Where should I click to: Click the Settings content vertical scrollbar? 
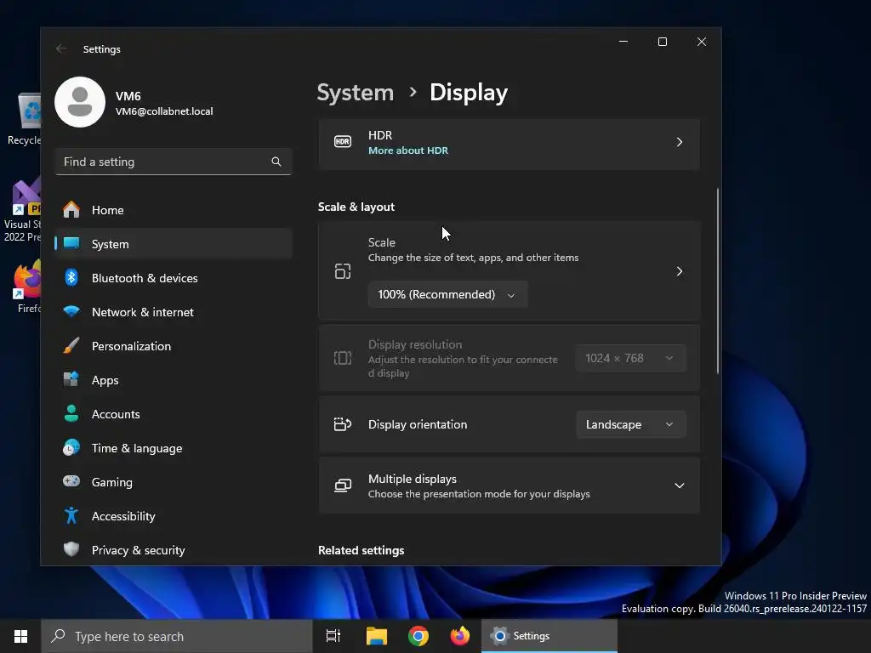coord(718,281)
